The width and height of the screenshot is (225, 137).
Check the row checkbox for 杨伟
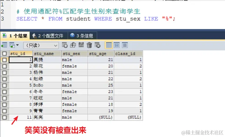5,73
